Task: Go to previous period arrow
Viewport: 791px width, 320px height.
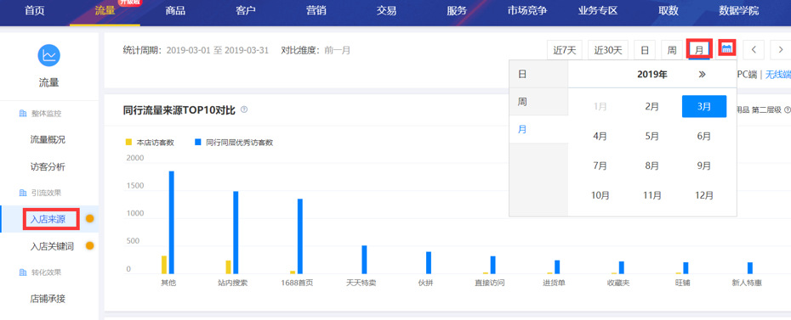Action: (x=754, y=50)
